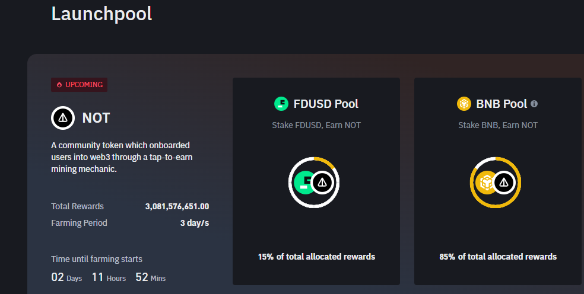Image resolution: width=584 pixels, height=294 pixels.
Task: Open the BNB Pool title link
Action: tap(502, 104)
